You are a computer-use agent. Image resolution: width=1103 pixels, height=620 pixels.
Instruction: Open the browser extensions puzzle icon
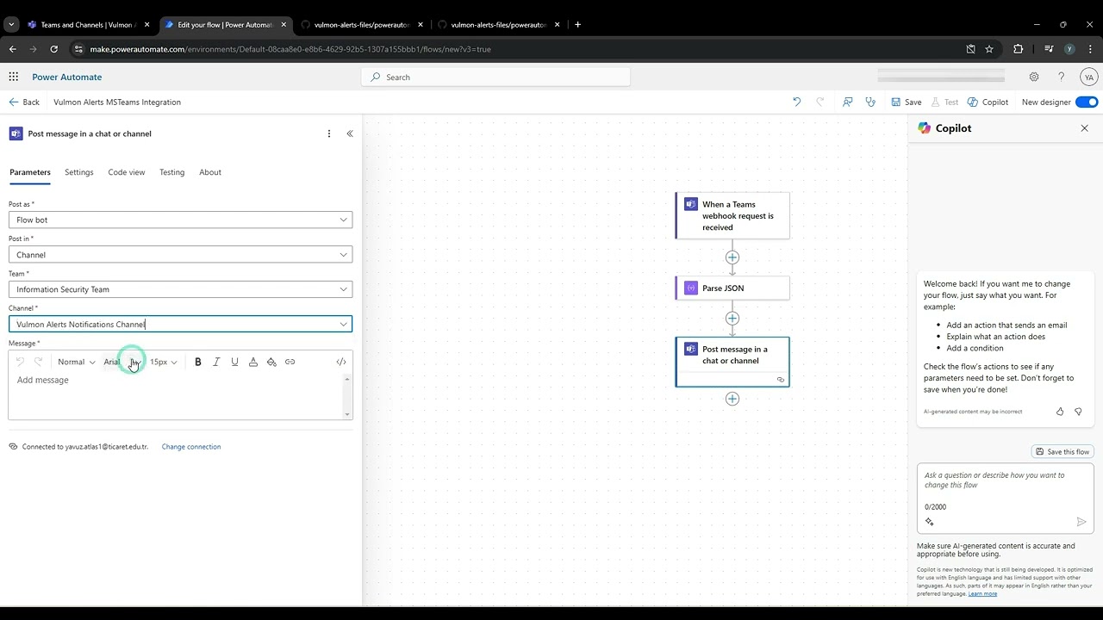point(1018,49)
